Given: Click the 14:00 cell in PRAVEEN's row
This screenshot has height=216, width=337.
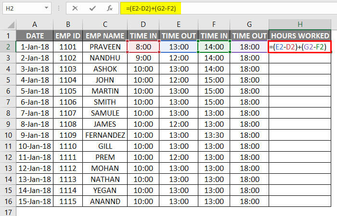Looking at the screenshot, I should [214, 47].
